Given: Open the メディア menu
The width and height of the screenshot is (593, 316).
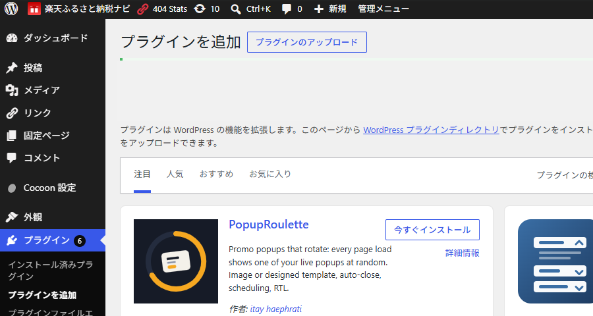Looking at the screenshot, I should coord(42,90).
